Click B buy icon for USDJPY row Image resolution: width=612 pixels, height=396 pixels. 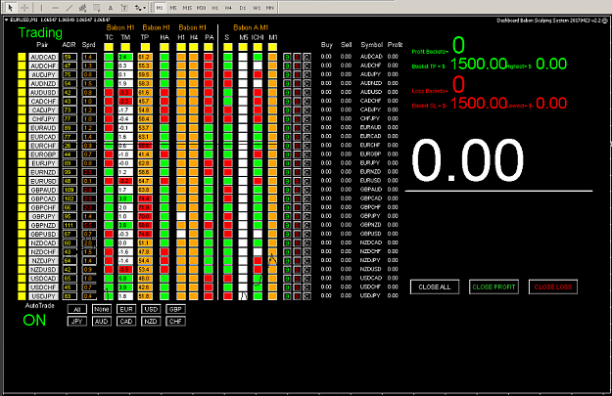point(287,296)
